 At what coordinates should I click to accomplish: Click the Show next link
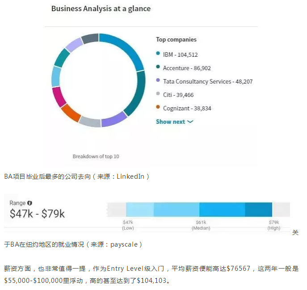coord(174,122)
